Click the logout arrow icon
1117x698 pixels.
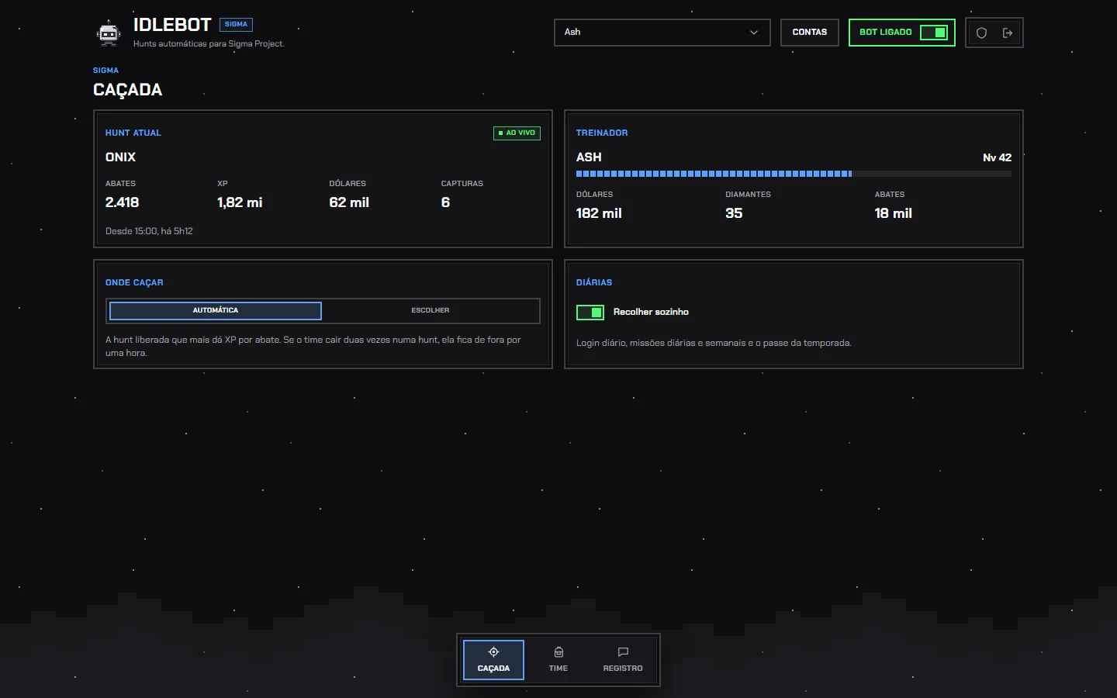[1008, 33]
